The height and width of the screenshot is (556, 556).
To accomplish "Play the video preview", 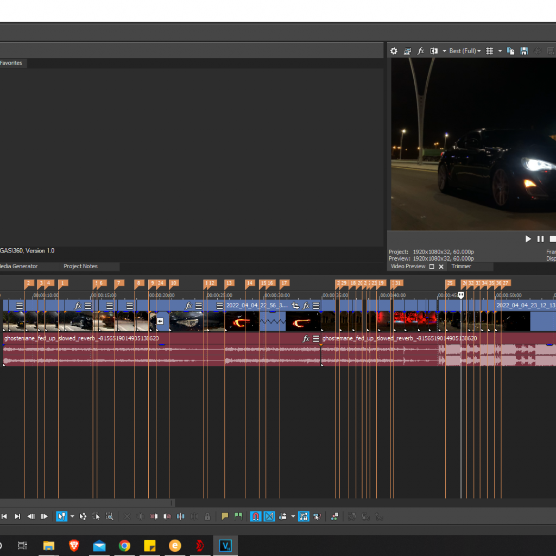I will (x=528, y=239).
